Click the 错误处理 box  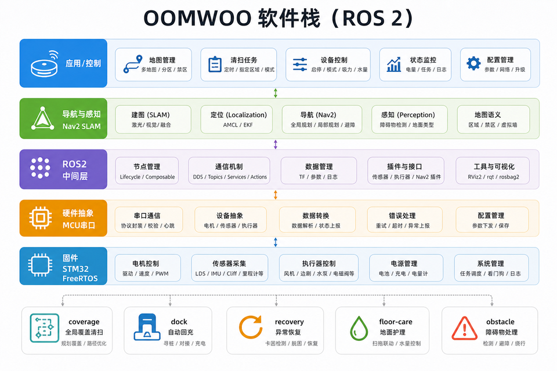coord(404,220)
